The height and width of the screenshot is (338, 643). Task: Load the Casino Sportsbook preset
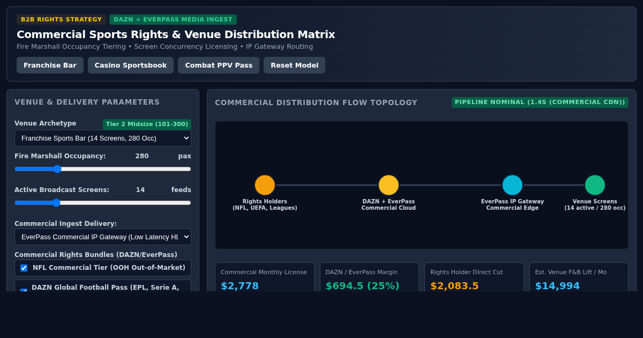point(131,65)
